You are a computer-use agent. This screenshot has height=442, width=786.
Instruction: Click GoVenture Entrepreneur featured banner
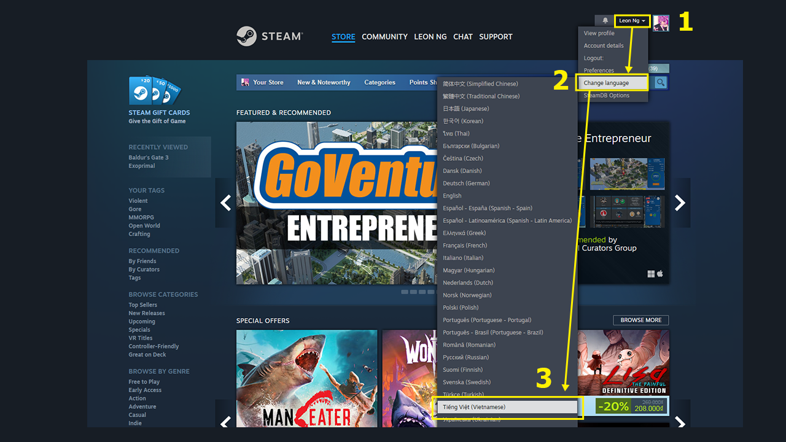(337, 203)
